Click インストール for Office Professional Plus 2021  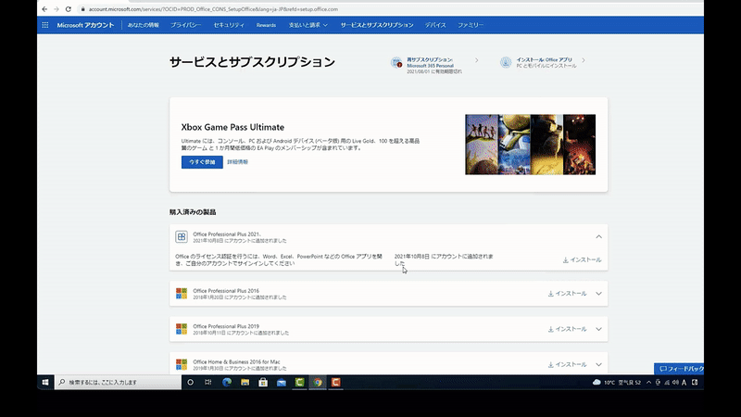583,260
